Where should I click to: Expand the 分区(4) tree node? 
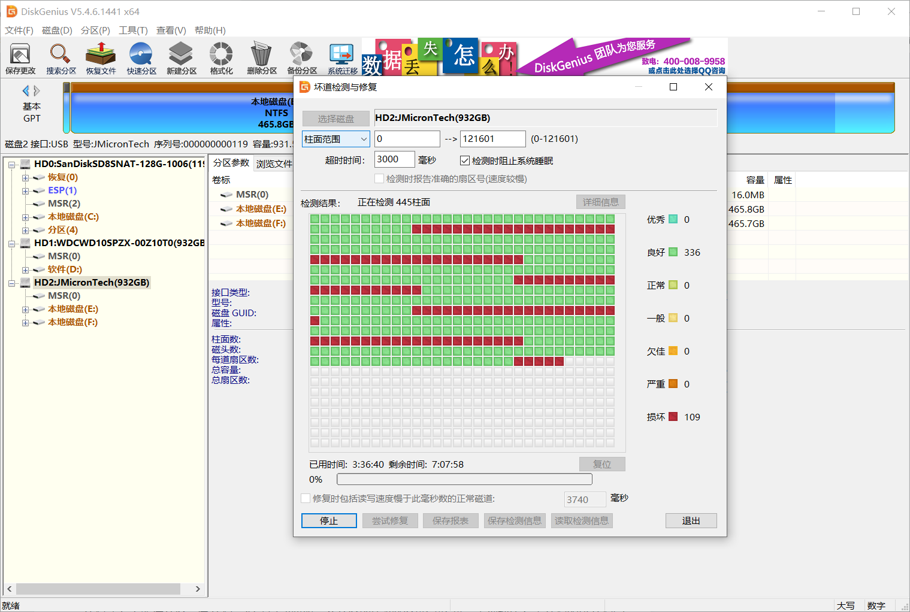pos(25,231)
